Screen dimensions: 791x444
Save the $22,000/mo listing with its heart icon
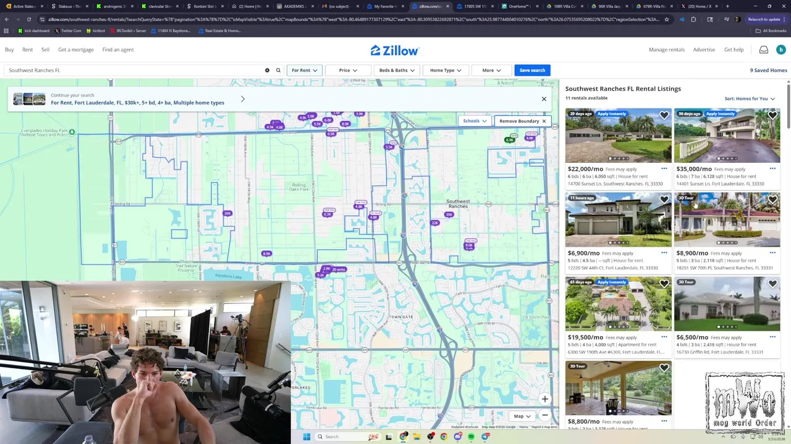[x=664, y=115]
